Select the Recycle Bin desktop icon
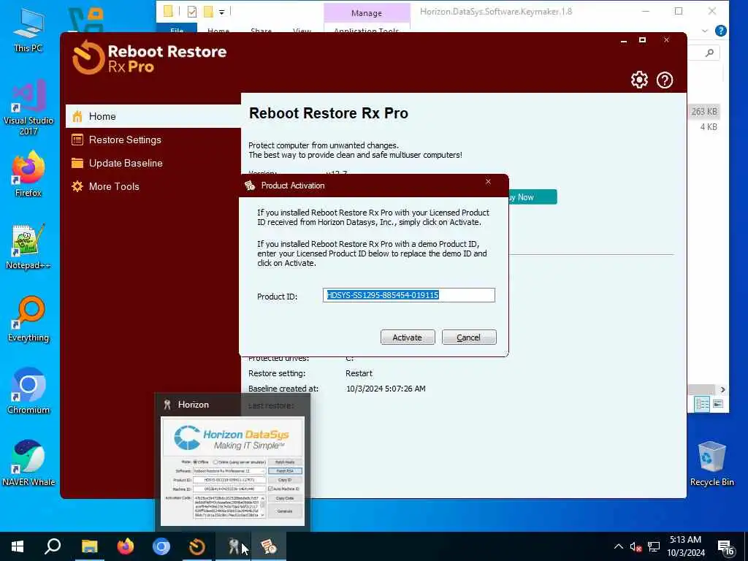748x561 pixels. click(x=711, y=462)
